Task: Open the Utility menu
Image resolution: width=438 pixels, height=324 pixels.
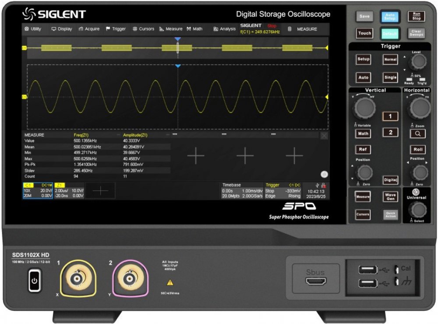Action: [33, 29]
